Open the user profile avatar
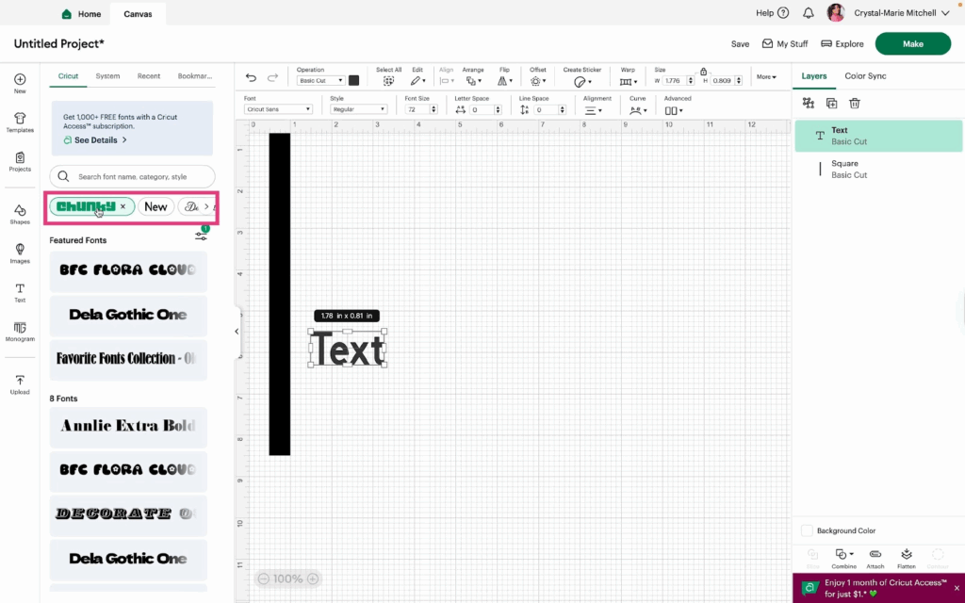The width and height of the screenshot is (965, 603). coord(835,13)
